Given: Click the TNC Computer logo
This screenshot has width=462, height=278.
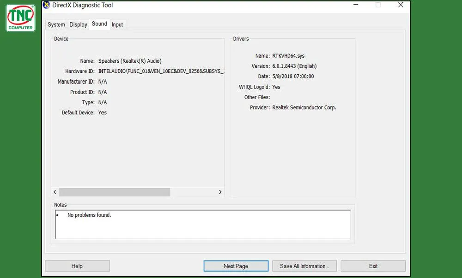Looking at the screenshot, I should click(x=20, y=18).
